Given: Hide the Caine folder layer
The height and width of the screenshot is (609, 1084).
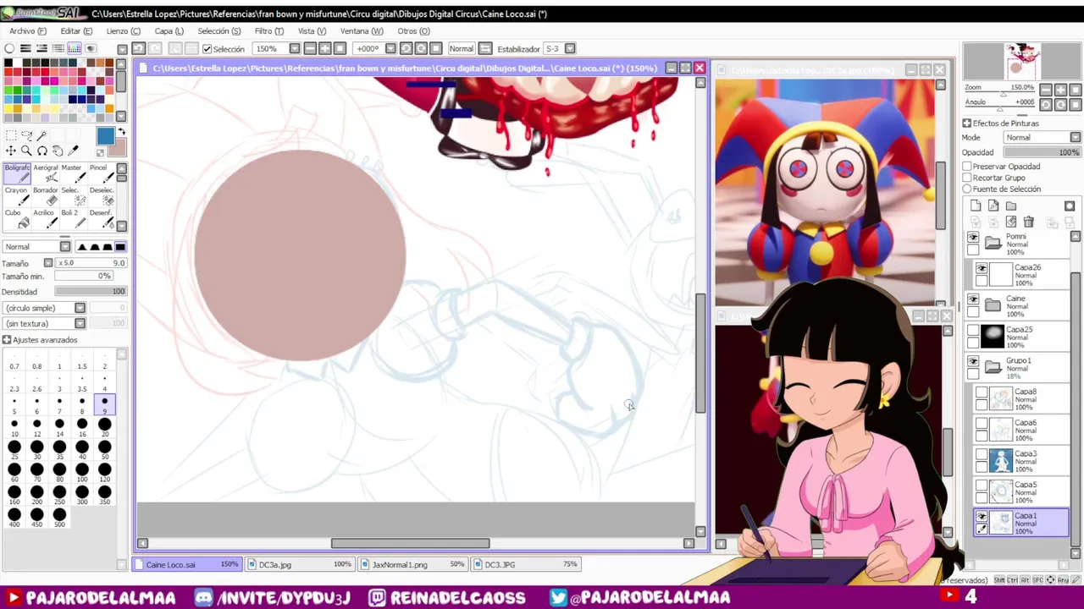Looking at the screenshot, I should pyautogui.click(x=973, y=299).
